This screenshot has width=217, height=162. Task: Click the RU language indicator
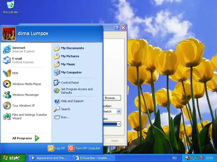[x=174, y=158]
